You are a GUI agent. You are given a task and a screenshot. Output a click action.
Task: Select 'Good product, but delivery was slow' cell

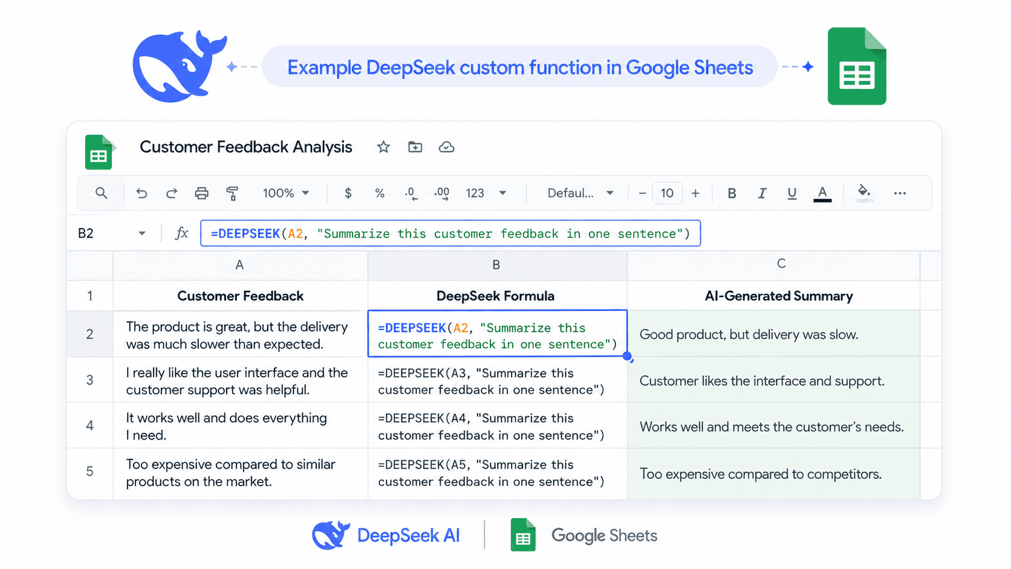pyautogui.click(x=773, y=334)
